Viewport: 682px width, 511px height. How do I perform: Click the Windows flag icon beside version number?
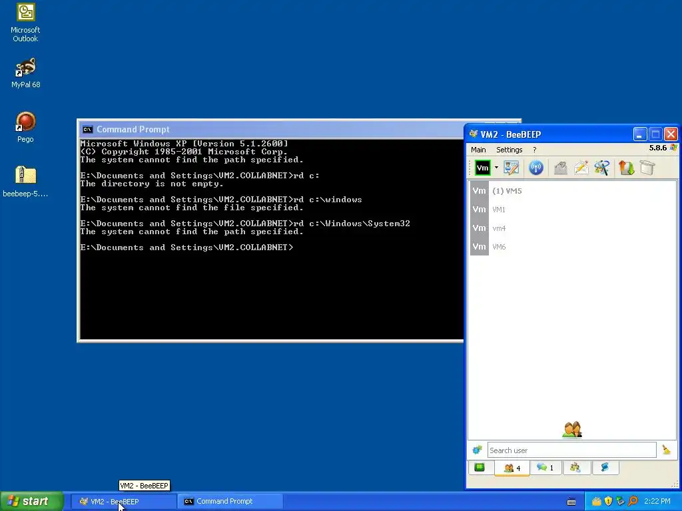pos(673,148)
